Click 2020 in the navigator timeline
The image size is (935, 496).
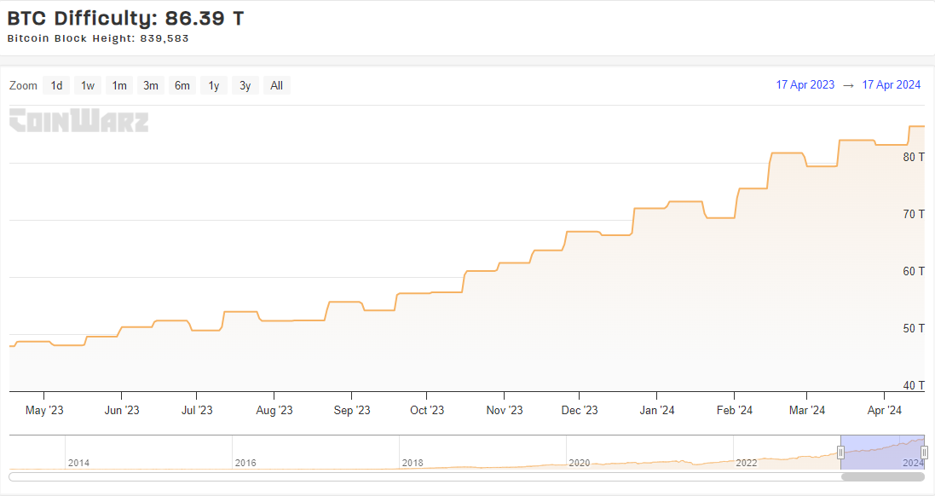click(x=580, y=463)
